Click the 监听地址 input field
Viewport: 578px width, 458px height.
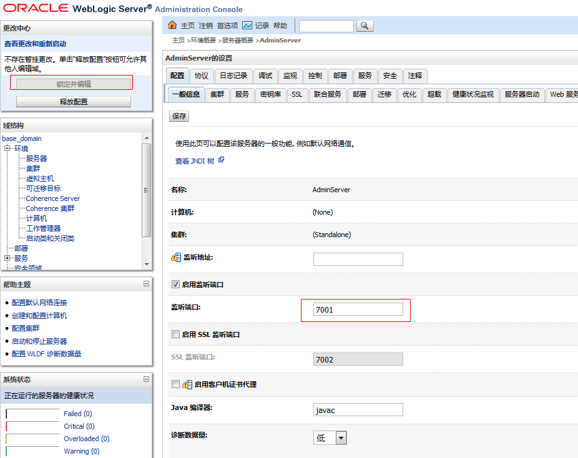358,259
